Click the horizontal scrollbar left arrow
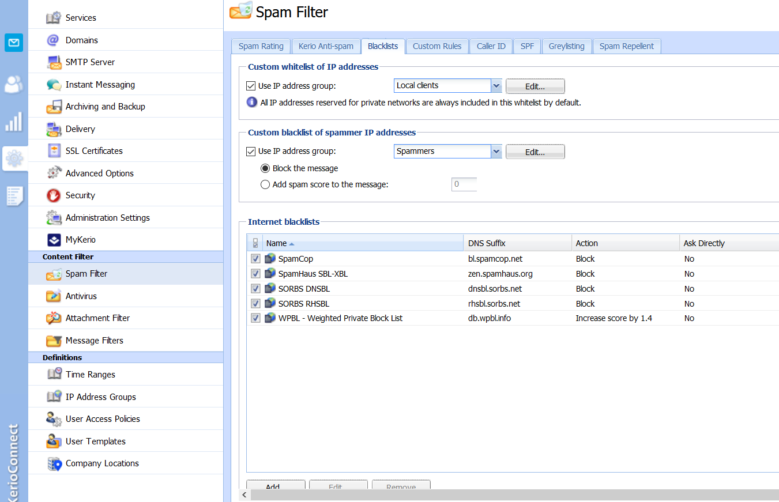 tap(245, 495)
